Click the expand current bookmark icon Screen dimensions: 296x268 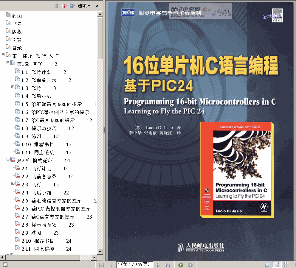[x=72, y=6]
